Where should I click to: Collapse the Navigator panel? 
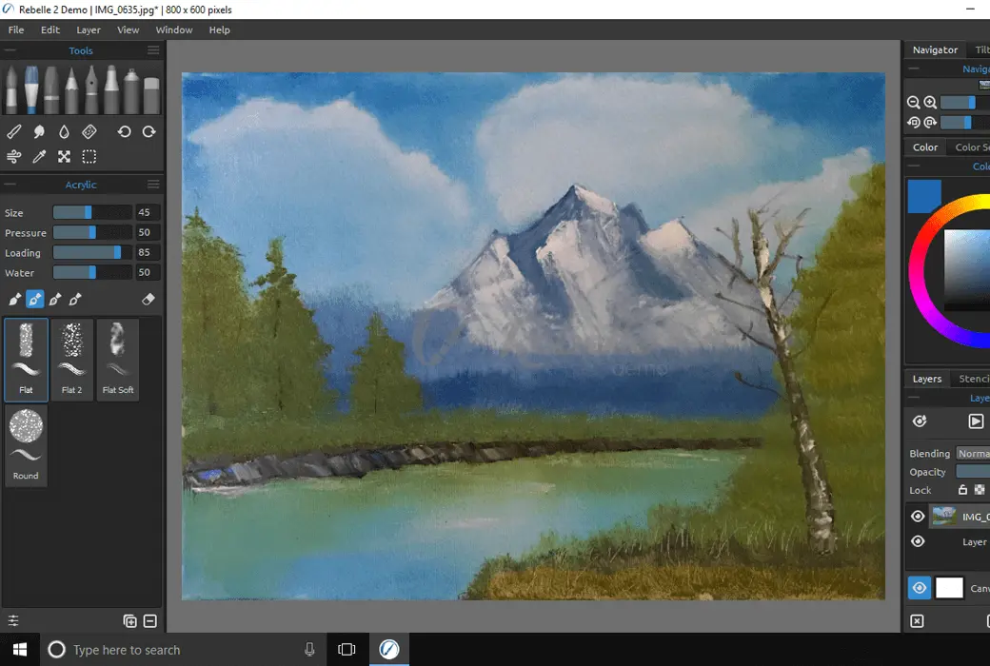[x=914, y=69]
